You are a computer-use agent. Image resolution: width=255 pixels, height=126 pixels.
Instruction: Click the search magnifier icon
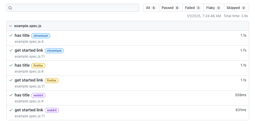coord(10,8)
